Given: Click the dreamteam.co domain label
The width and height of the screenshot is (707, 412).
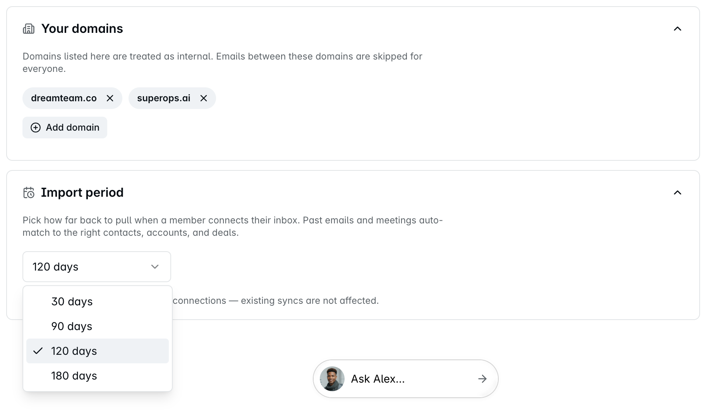Looking at the screenshot, I should click(x=64, y=98).
